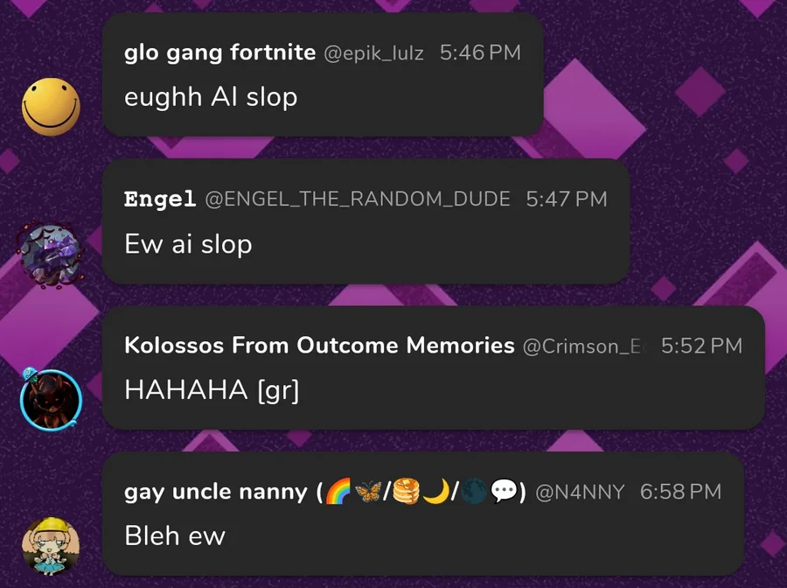The height and width of the screenshot is (588, 787).
Task: Click the blonde chibi avatar with yellow hat
Action: pyautogui.click(x=51, y=546)
